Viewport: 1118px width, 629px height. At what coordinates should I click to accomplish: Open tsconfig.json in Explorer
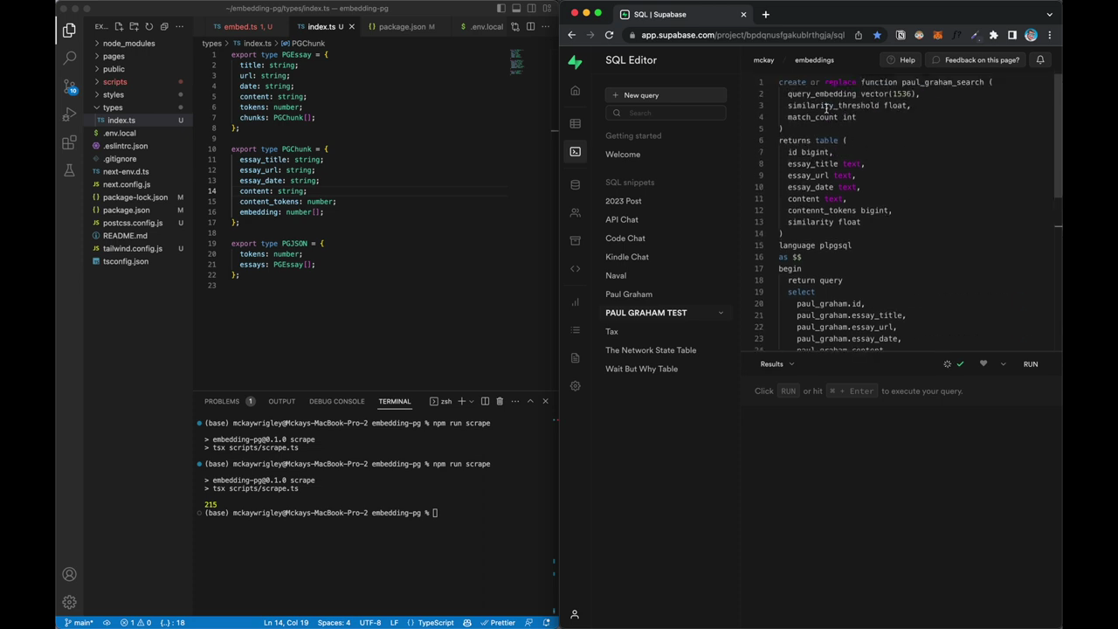[x=126, y=261]
